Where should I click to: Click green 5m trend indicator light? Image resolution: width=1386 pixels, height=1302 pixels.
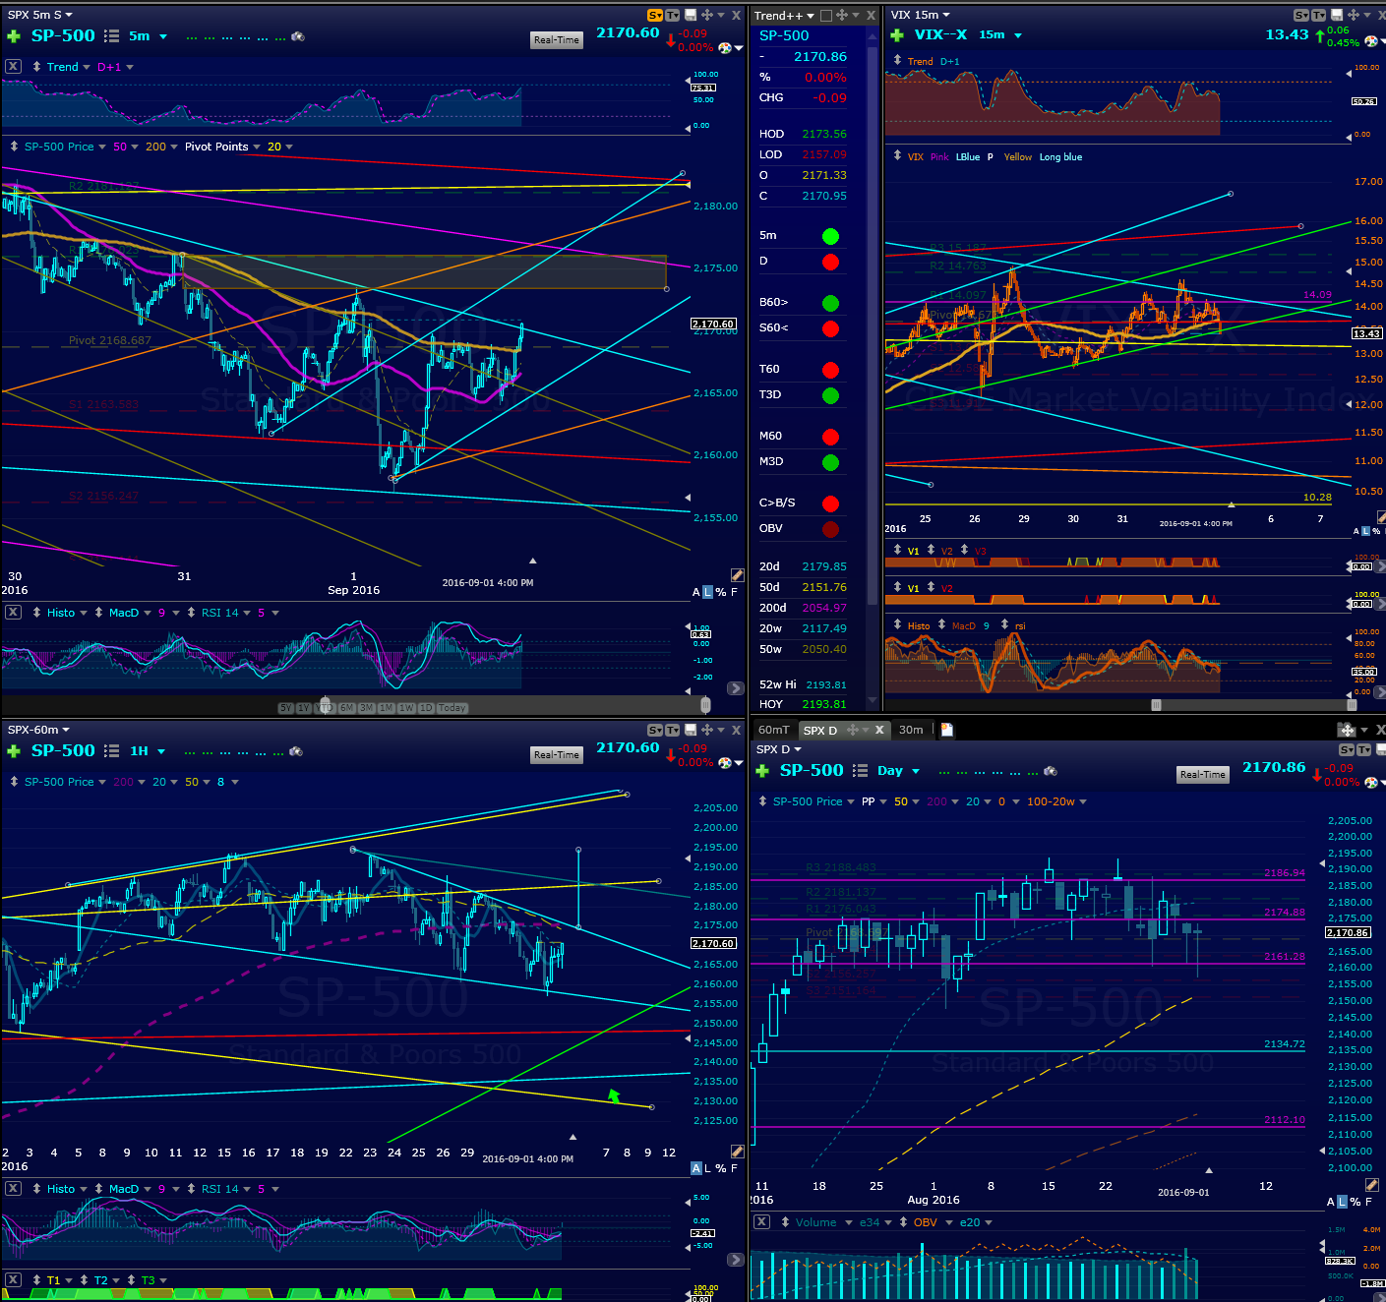coord(830,236)
